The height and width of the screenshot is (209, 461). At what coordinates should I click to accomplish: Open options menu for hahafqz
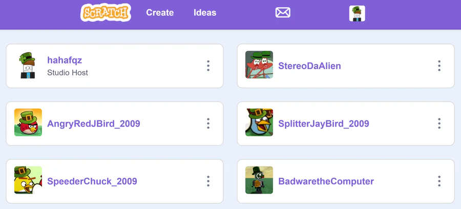(208, 66)
